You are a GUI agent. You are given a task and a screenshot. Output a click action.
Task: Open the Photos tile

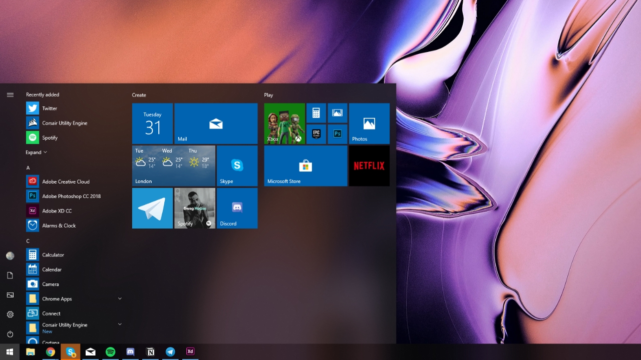pos(369,123)
